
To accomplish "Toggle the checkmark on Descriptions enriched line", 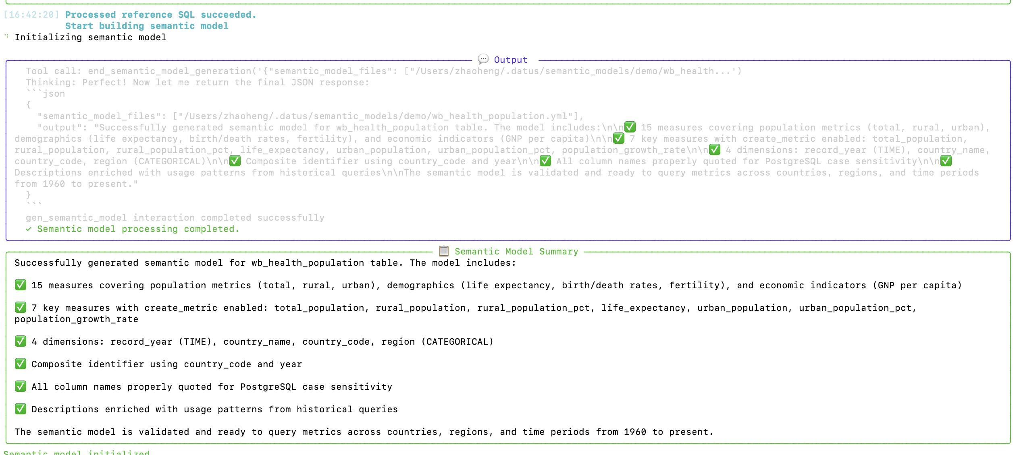I will pyautogui.click(x=20, y=409).
